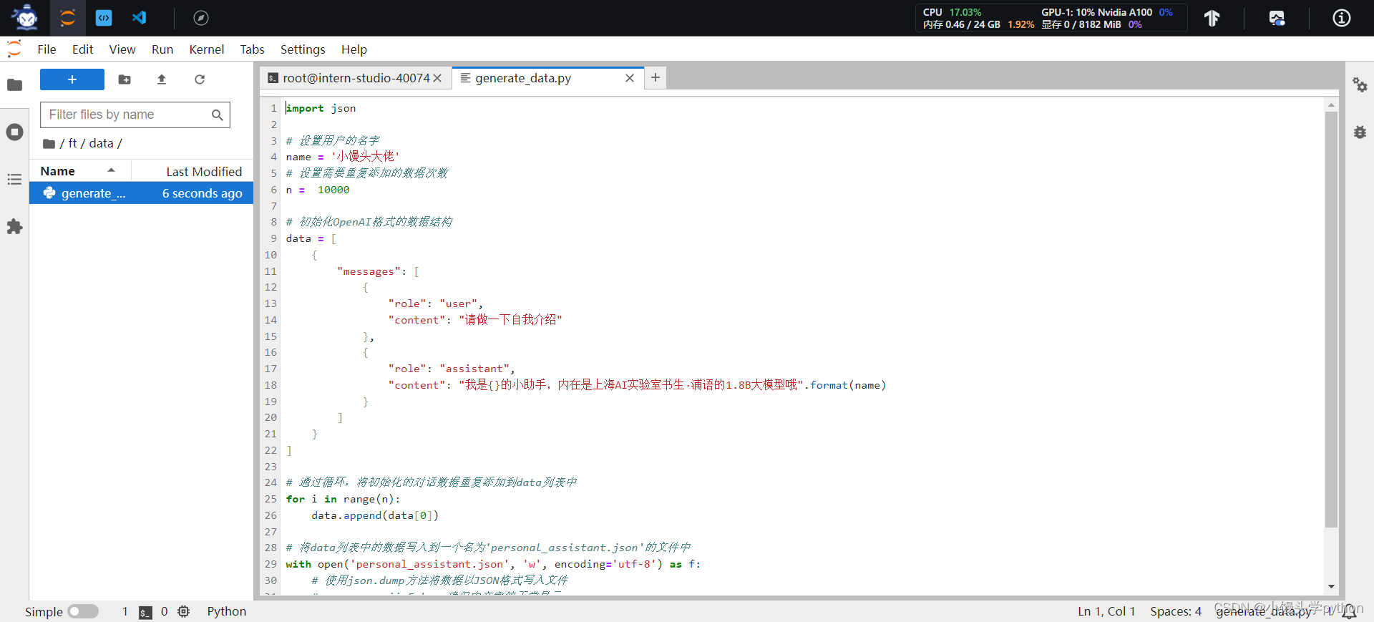Viewport: 1374px width, 622px height.
Task: Click the monitor sync icon in top bar
Action: tap(1277, 18)
